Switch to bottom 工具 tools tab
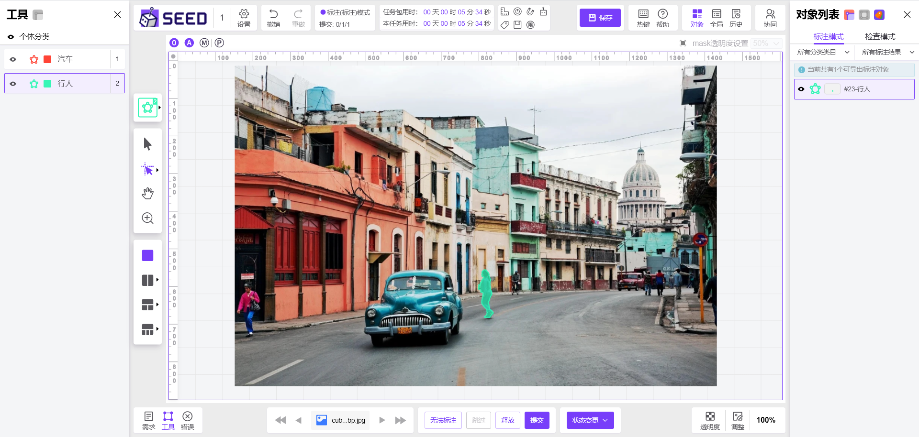 tap(168, 421)
